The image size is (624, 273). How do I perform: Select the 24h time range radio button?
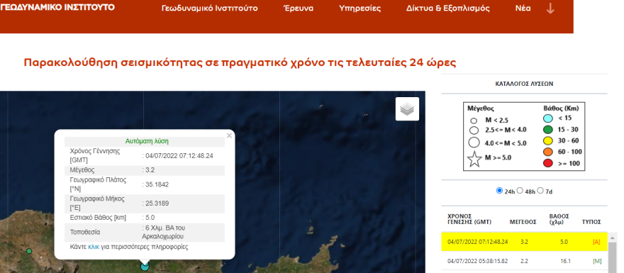coord(499,191)
